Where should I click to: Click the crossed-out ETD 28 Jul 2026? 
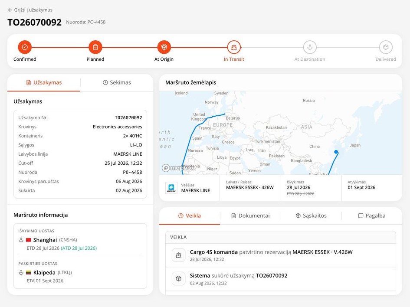(300, 194)
